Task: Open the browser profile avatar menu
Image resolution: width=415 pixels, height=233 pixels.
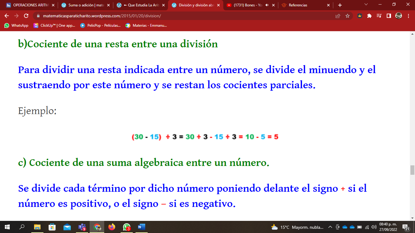Action: (x=399, y=16)
